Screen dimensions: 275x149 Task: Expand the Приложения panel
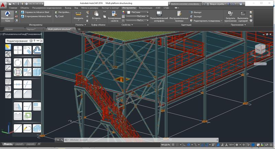tap(238, 25)
